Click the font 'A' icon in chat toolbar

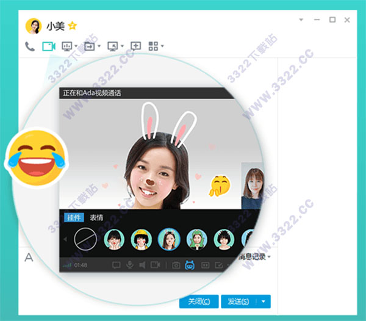click(29, 258)
